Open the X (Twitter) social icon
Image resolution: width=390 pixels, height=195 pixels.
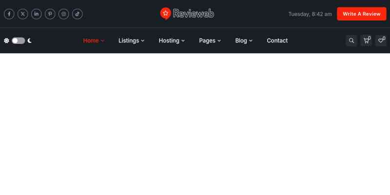point(22,14)
